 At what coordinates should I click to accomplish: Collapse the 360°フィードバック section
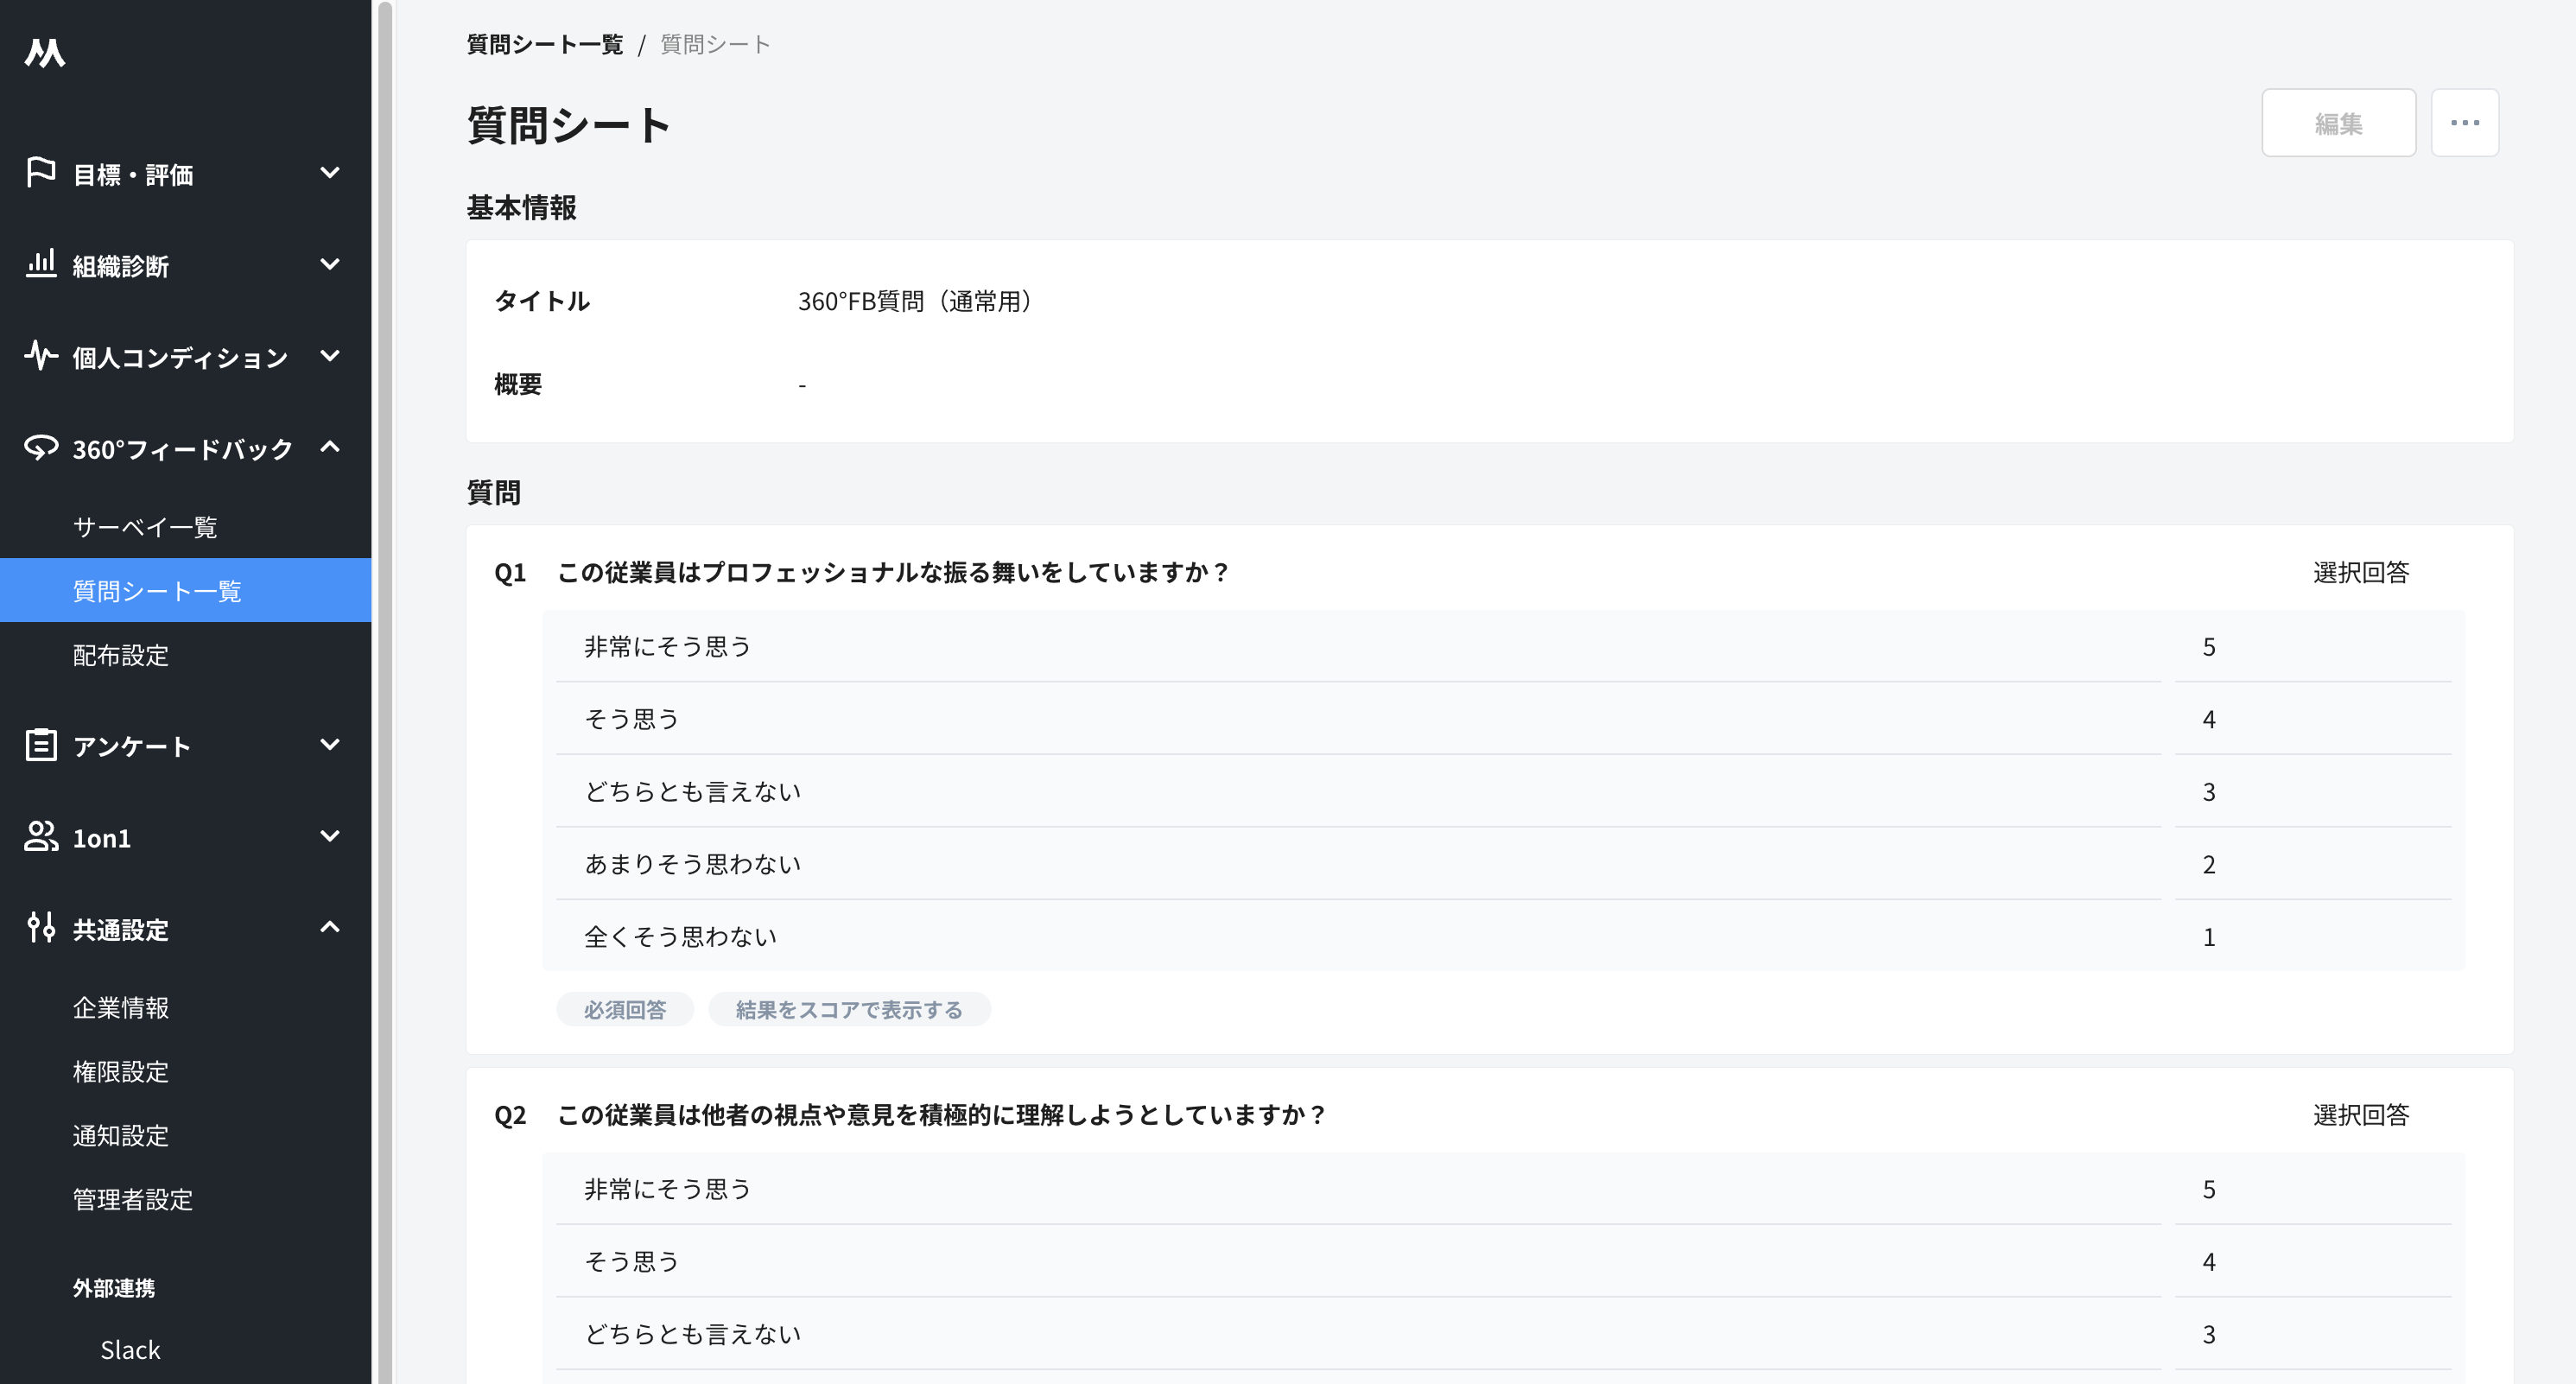pos(330,448)
